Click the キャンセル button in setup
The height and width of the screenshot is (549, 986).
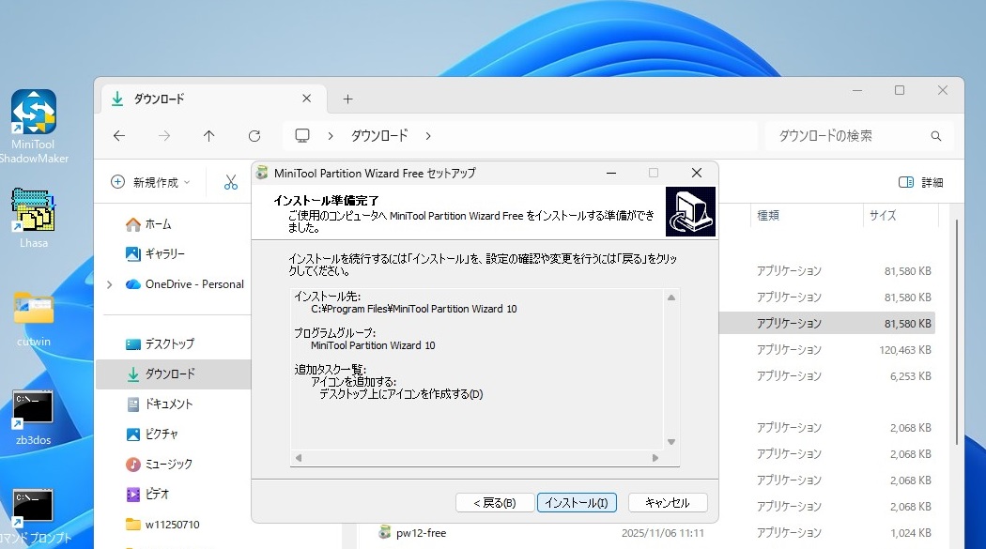pos(668,503)
